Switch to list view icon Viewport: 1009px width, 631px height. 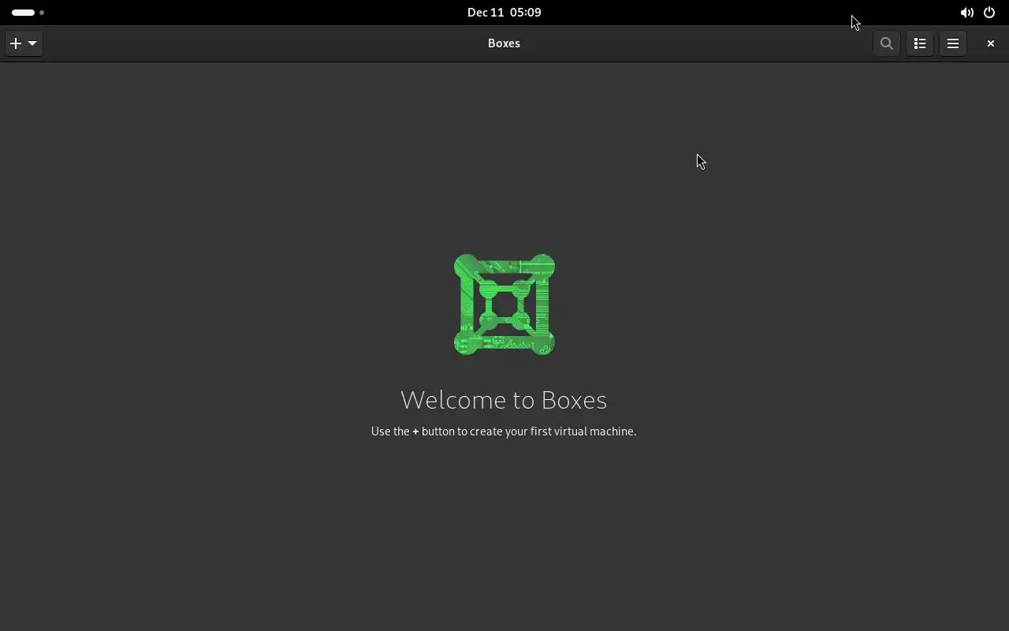pyautogui.click(x=920, y=43)
